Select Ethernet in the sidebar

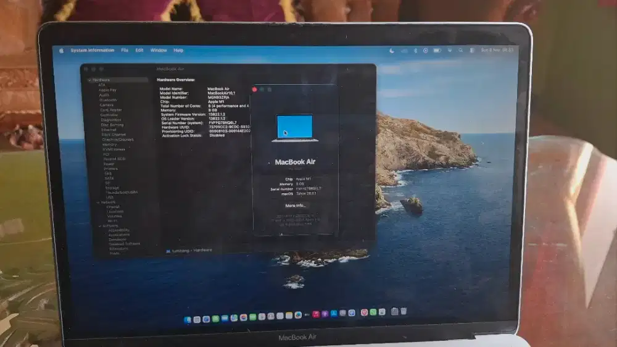tap(109, 130)
